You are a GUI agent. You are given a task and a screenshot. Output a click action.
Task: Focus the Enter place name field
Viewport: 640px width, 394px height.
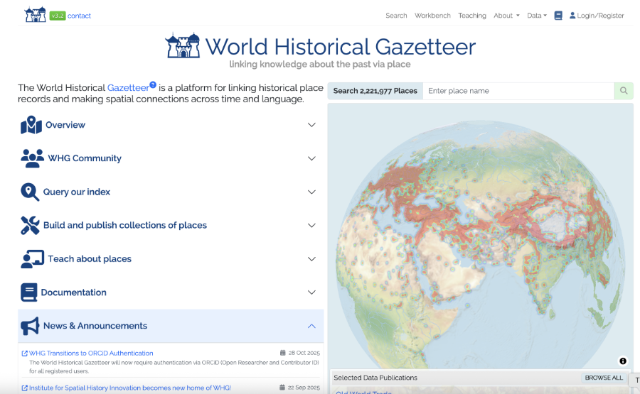[x=518, y=91]
